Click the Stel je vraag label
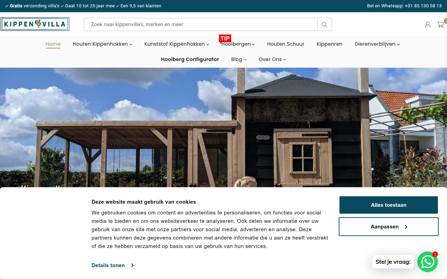 pos(393,262)
